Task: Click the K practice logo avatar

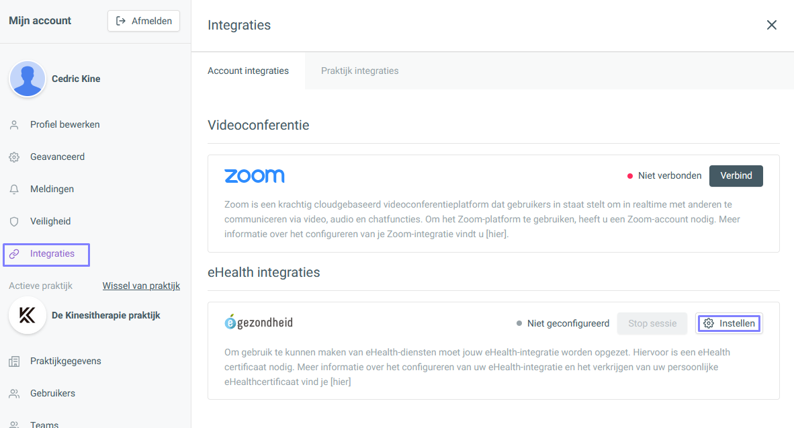Action: click(x=28, y=315)
